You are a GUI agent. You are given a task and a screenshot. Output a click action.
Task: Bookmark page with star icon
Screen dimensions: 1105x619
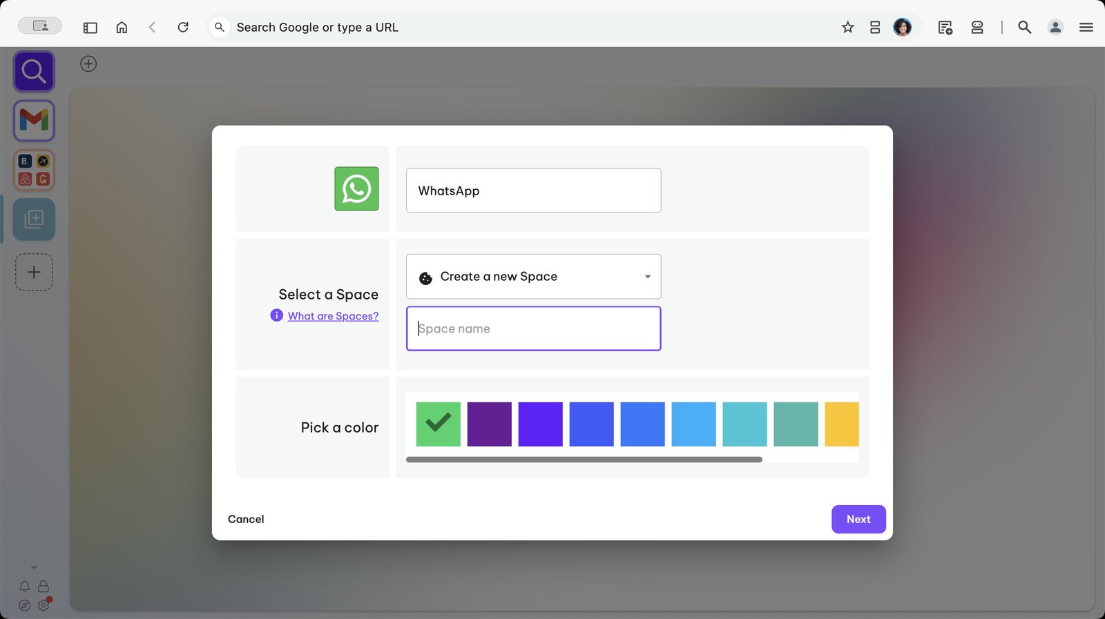click(848, 28)
